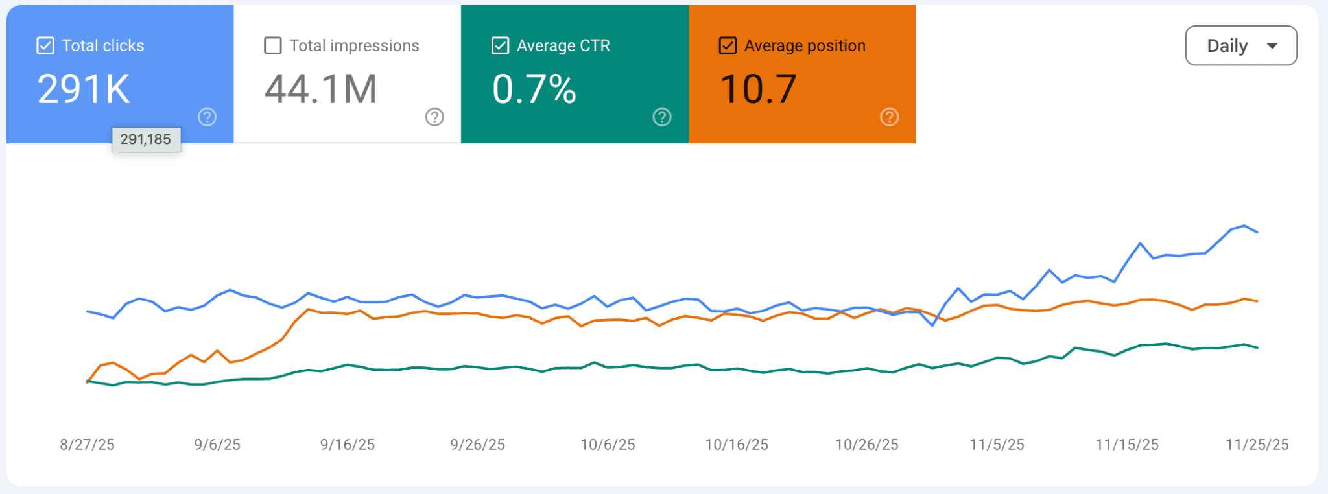Click the blue line's lowest dip

pyautogui.click(x=932, y=325)
